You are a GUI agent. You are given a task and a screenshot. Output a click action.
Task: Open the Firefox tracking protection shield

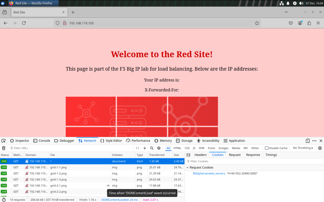58,23
